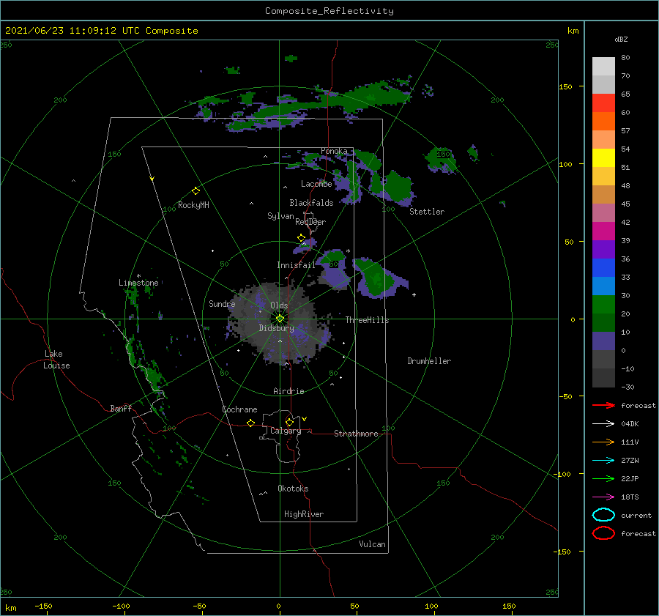Select the 51 dBZ yellow color swatch
This screenshot has height=616, width=659.
(x=603, y=157)
